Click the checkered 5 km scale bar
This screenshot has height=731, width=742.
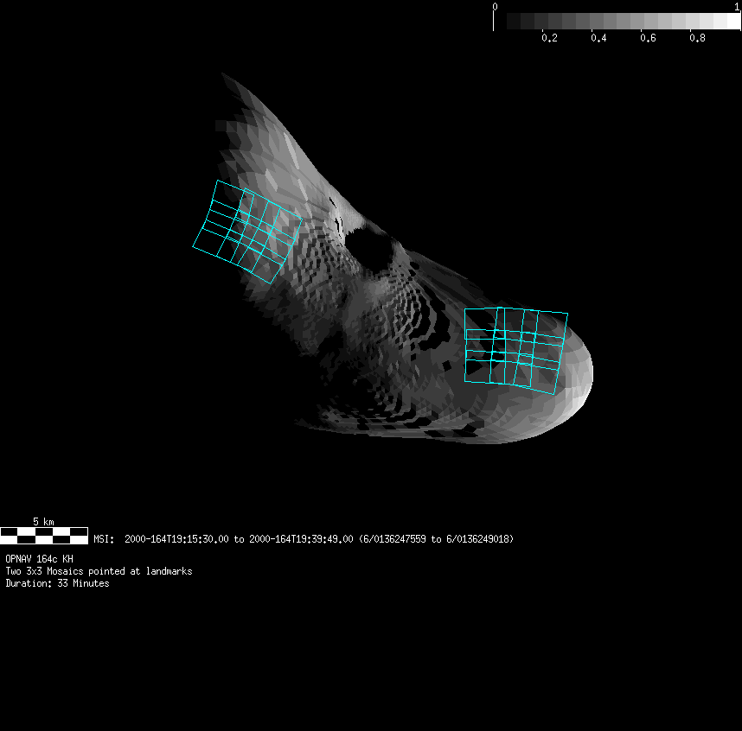44,535
